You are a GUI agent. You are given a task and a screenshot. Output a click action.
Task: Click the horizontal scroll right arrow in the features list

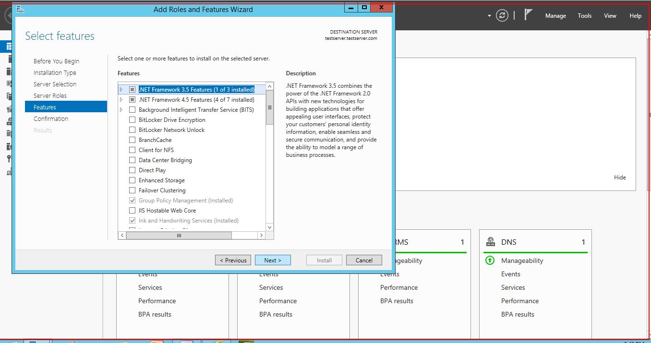click(261, 236)
